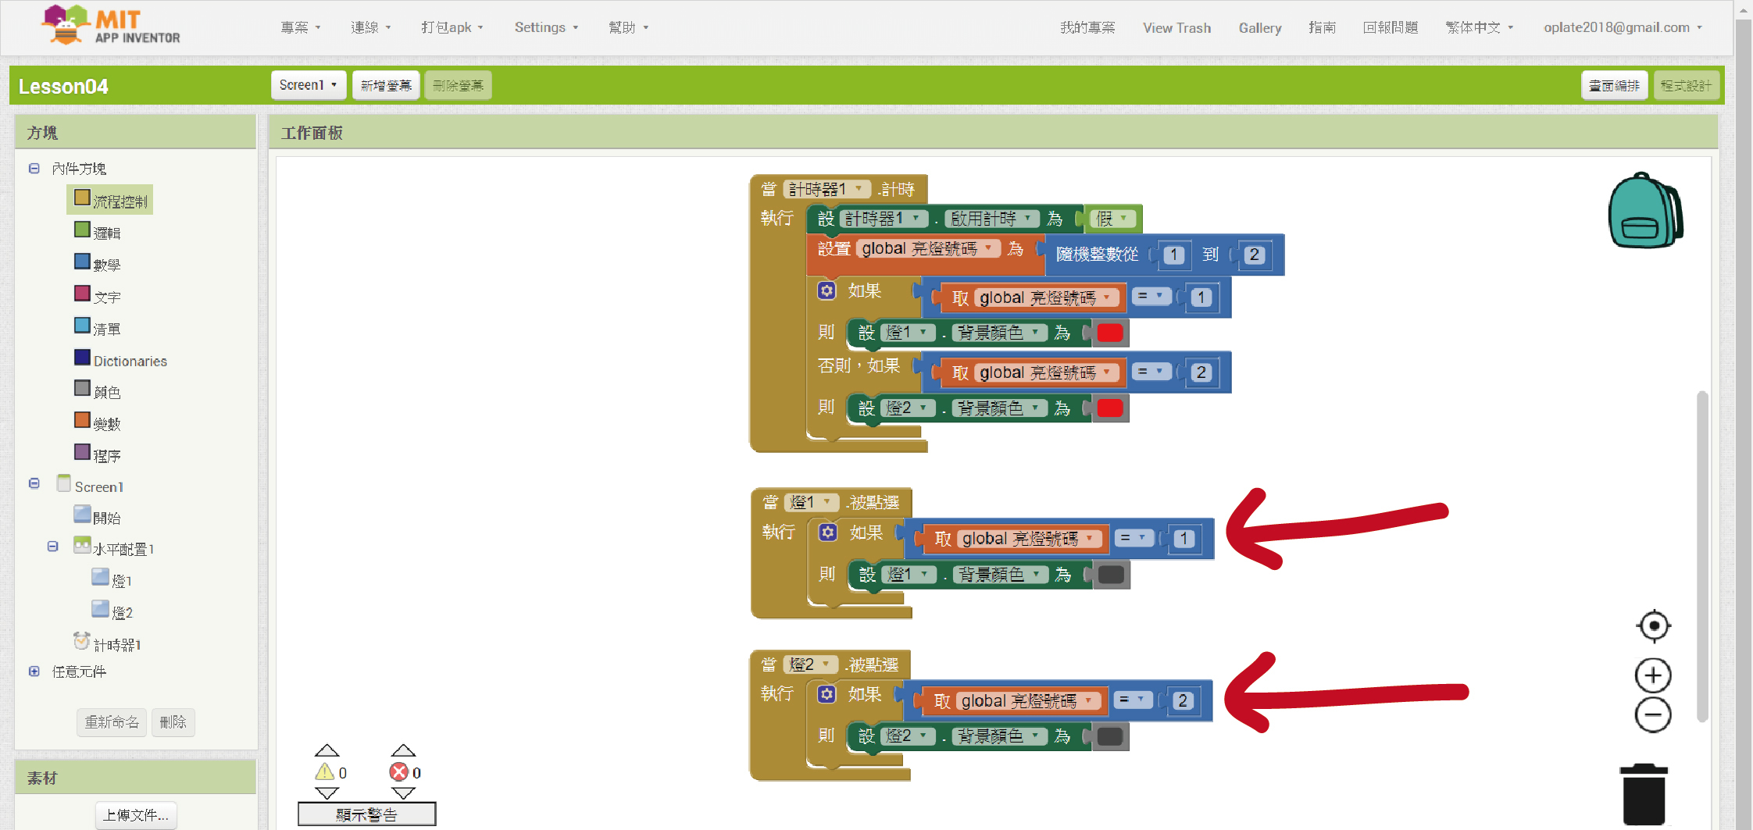Open the 專案 menu
The width and height of the screenshot is (1753, 830).
pyautogui.click(x=301, y=27)
